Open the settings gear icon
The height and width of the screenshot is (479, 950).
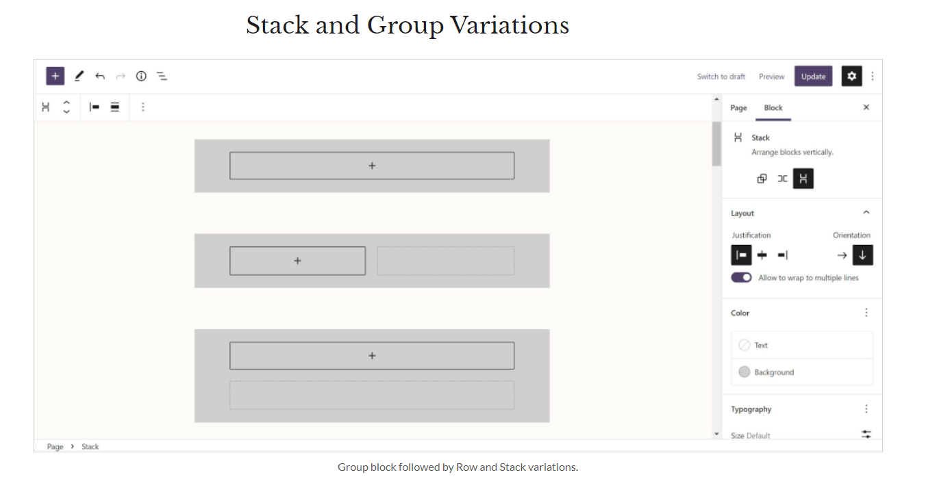coord(851,76)
